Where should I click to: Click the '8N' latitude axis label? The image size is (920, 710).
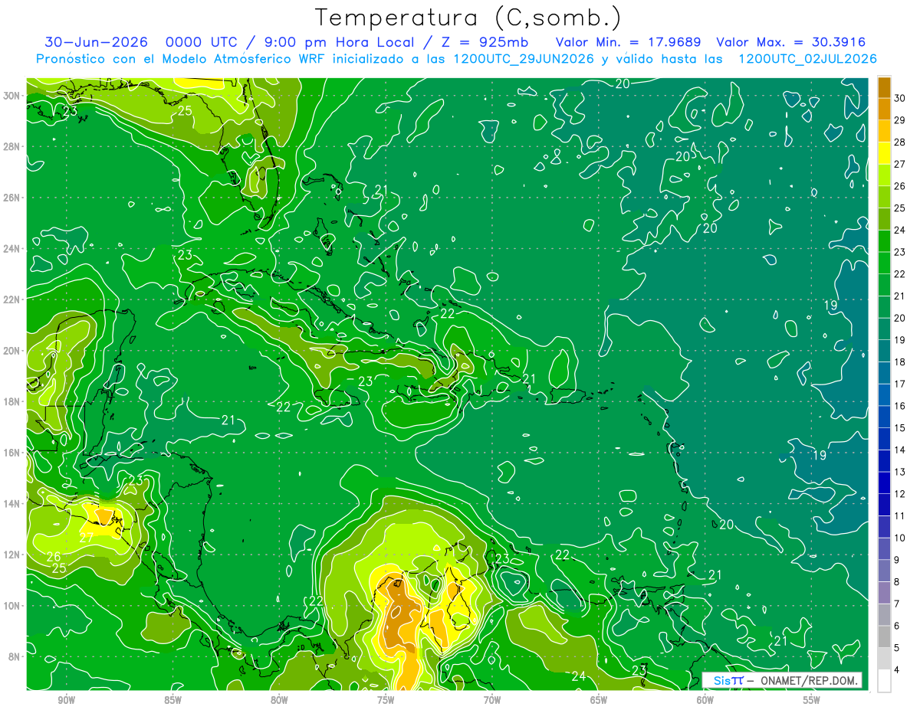click(15, 657)
